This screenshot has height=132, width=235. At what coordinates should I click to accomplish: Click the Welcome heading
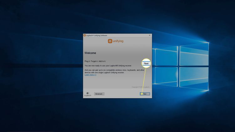(90, 53)
